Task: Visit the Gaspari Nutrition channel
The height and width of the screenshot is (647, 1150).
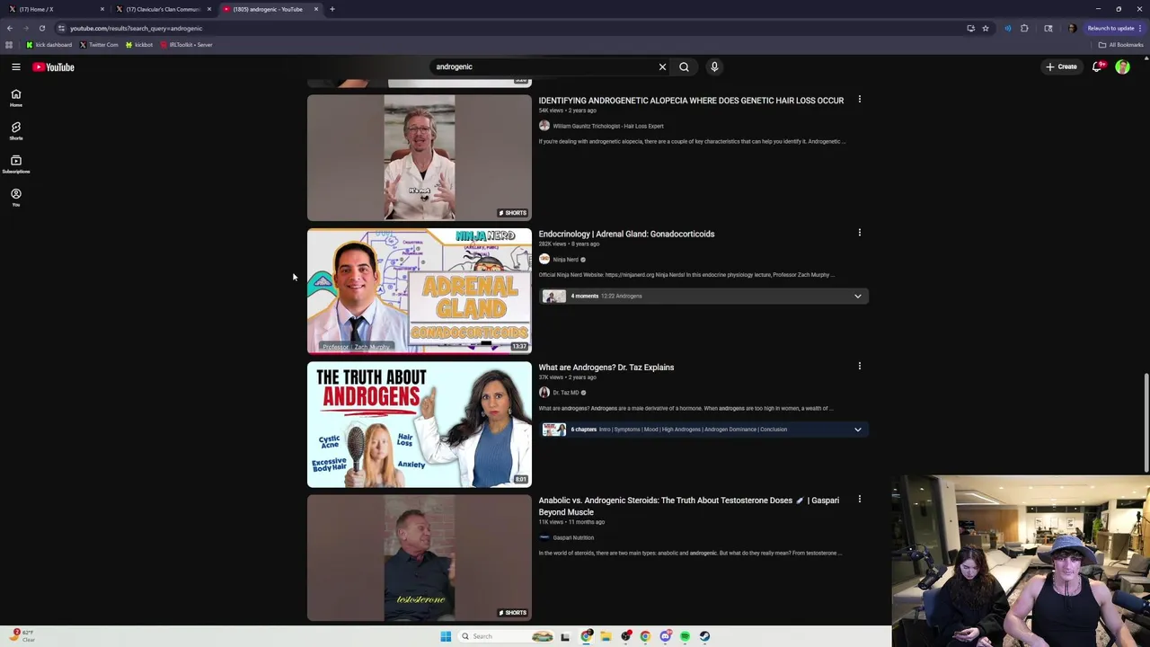Action: click(572, 537)
